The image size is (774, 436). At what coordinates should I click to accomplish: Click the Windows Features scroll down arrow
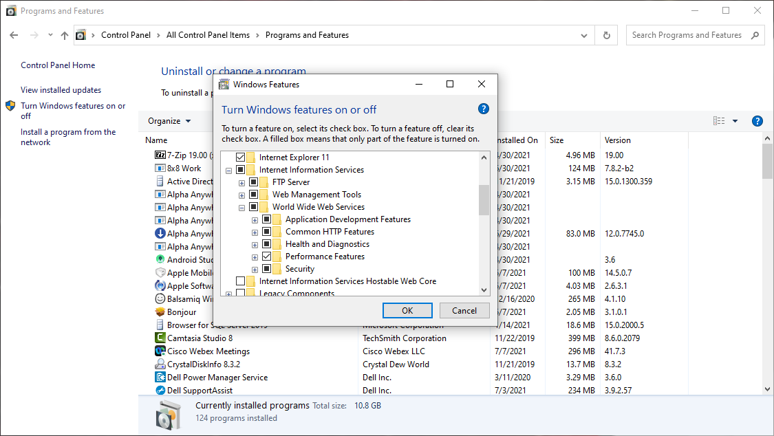[x=484, y=290]
